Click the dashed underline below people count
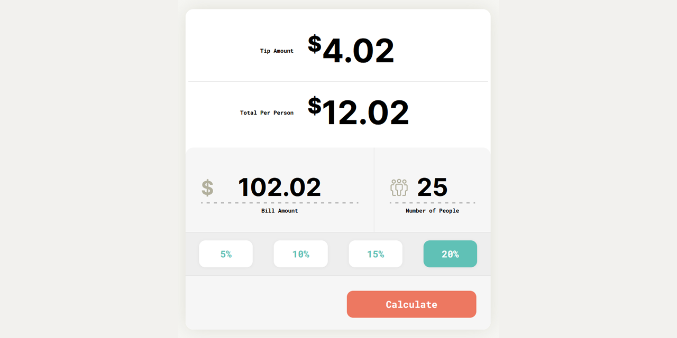677x338 pixels. pyautogui.click(x=432, y=203)
